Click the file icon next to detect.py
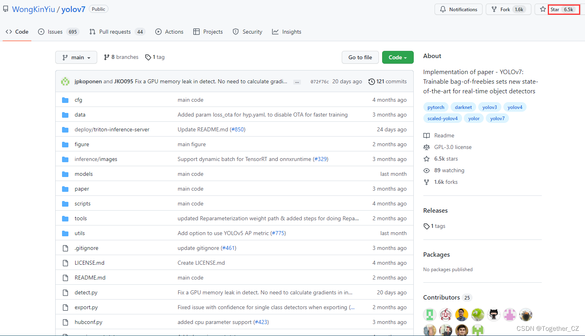The width and height of the screenshot is (585, 336). (65, 292)
